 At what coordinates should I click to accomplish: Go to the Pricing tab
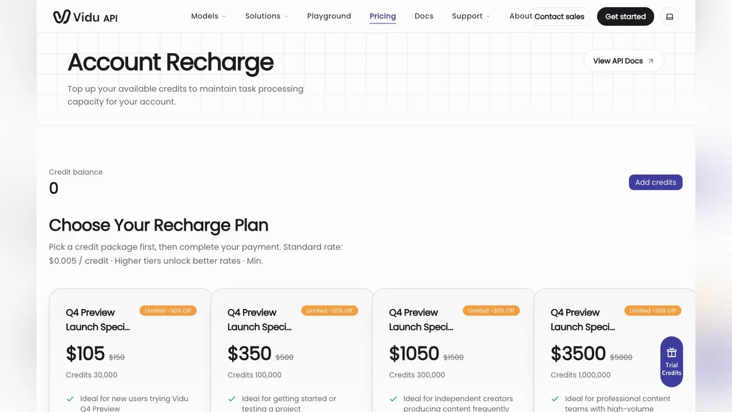(x=383, y=16)
